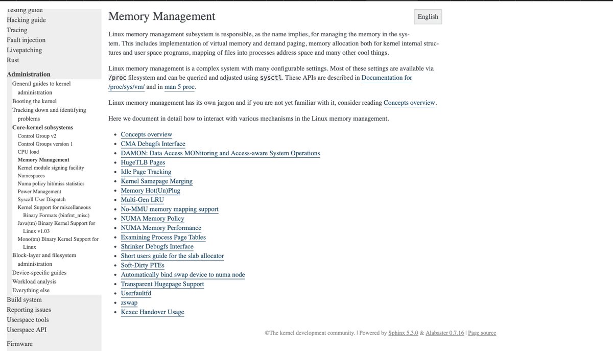613x351 pixels.
Task: Go to Rust in sidebar
Action: pos(13,60)
